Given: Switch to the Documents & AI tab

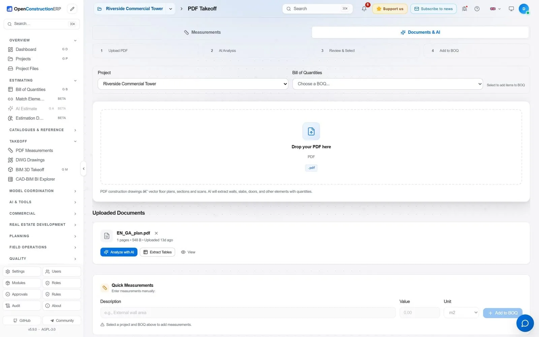Looking at the screenshot, I should coord(420,32).
